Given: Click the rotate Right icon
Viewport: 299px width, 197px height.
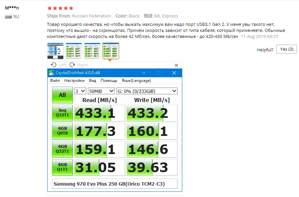Looking at the screenshot, I should coord(72,65).
